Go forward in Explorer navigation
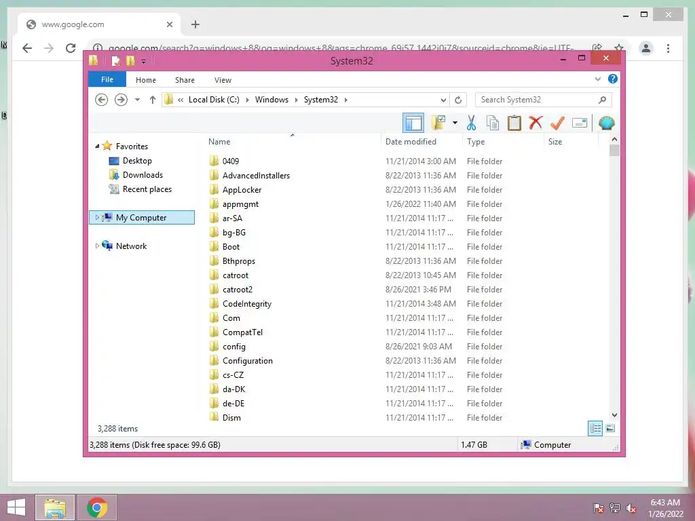The width and height of the screenshot is (695, 521). click(121, 100)
